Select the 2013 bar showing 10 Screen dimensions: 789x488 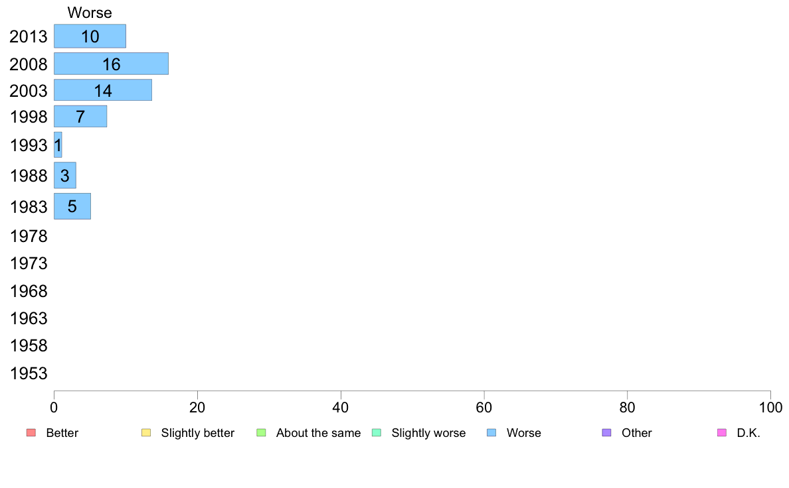(90, 36)
